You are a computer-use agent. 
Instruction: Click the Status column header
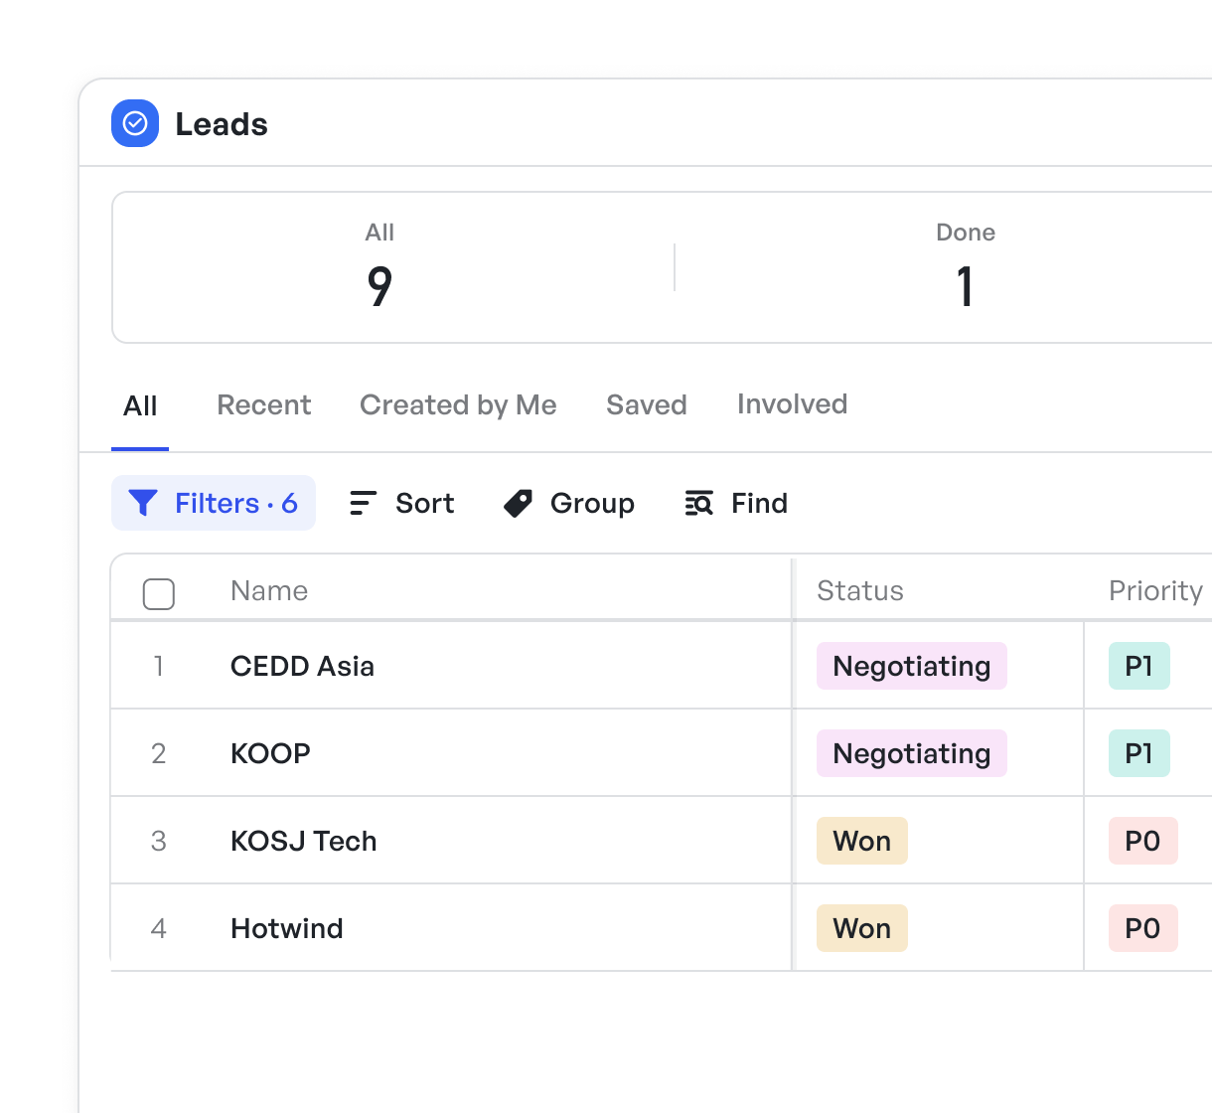860,591
